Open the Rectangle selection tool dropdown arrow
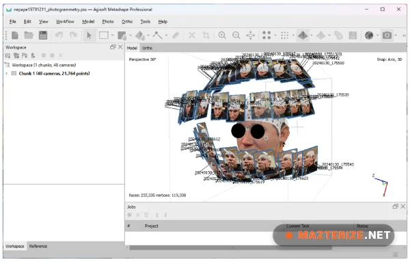This screenshot has width=410, height=262. [x=113, y=35]
